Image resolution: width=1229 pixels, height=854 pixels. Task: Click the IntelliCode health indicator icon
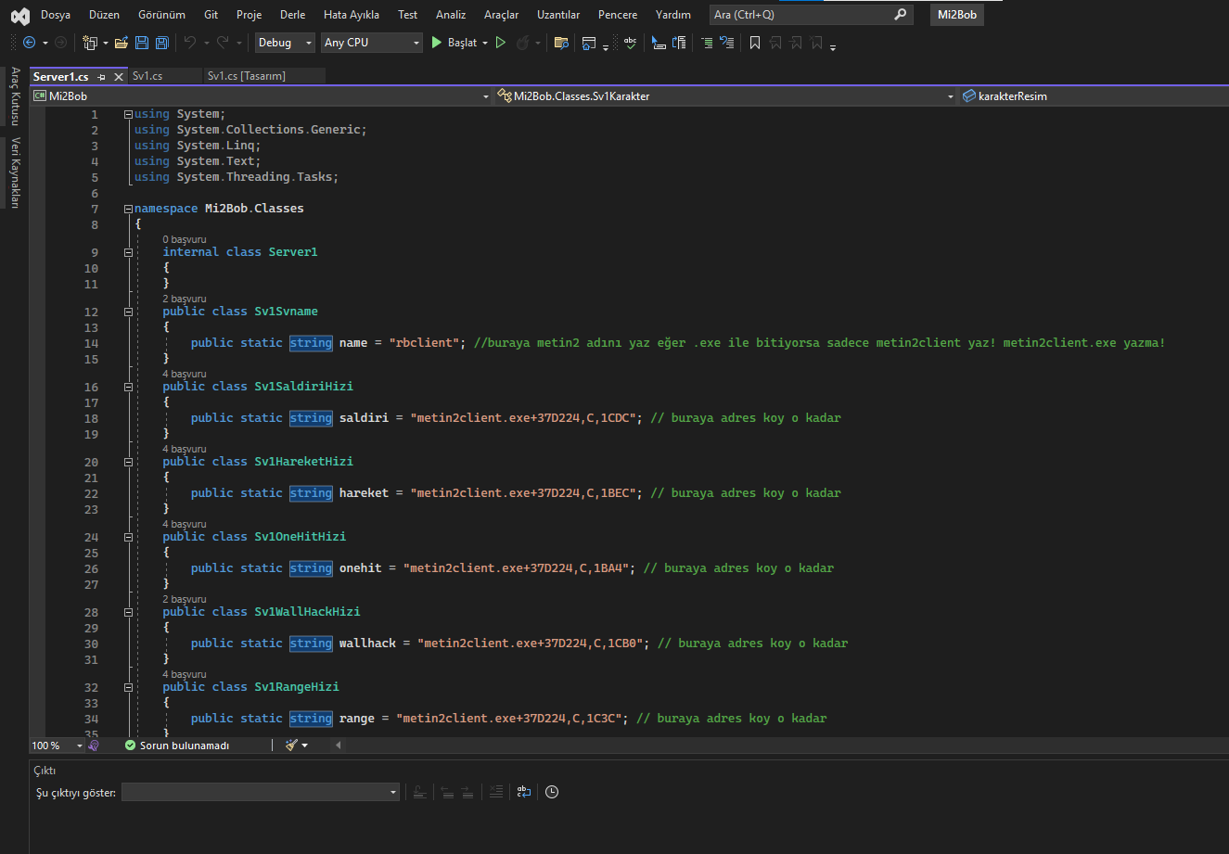tap(94, 746)
